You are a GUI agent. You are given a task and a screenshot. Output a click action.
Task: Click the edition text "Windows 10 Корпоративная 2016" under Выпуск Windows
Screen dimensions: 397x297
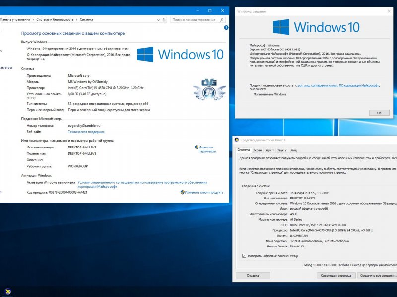click(x=77, y=49)
